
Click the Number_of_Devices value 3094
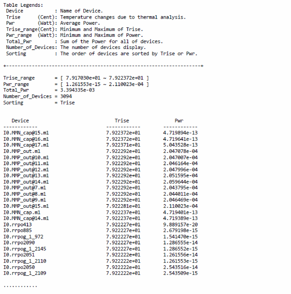[66, 96]
